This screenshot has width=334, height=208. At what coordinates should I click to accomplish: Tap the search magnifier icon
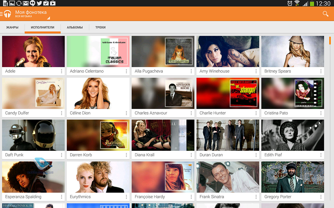[x=325, y=14]
